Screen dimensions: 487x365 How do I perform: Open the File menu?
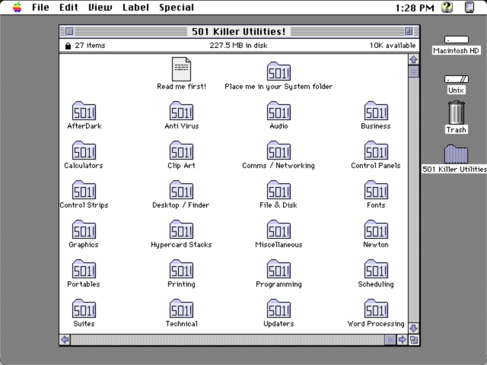[x=40, y=7]
